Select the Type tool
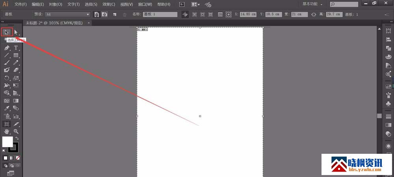 click(x=16, y=48)
